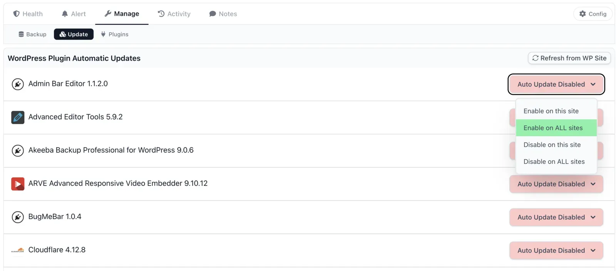The width and height of the screenshot is (616, 271).
Task: Open Cloudflare Auto Update Disabled dropdown
Action: (556, 250)
